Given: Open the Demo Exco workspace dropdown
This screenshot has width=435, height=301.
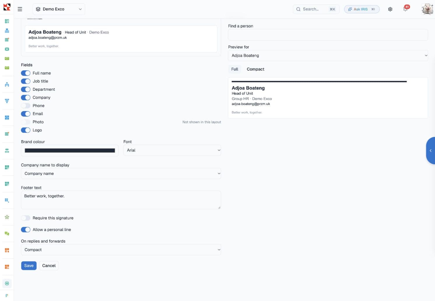Looking at the screenshot, I should coord(59,9).
